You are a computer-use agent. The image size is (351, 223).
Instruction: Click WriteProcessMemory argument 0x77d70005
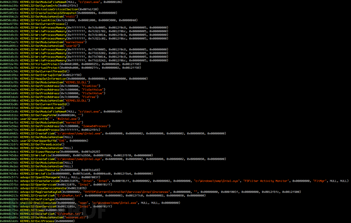click(x=97, y=49)
